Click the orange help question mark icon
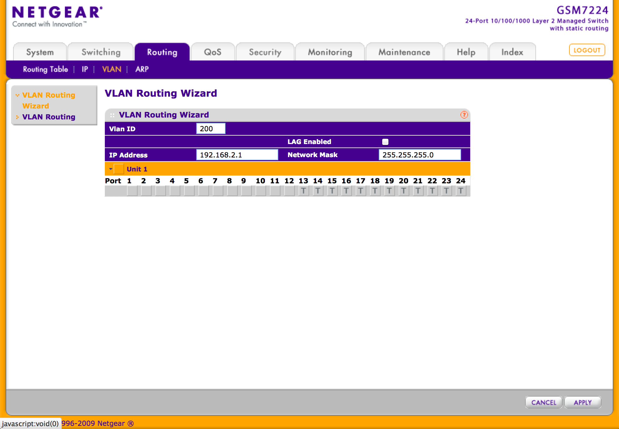Screen dimensions: 619x429 pyautogui.click(x=464, y=115)
